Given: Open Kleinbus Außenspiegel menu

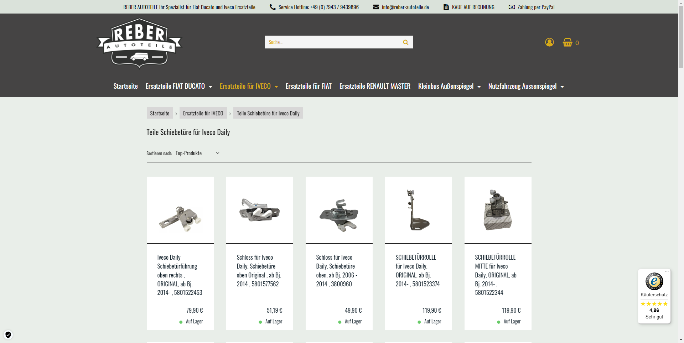Looking at the screenshot, I should [x=446, y=86].
